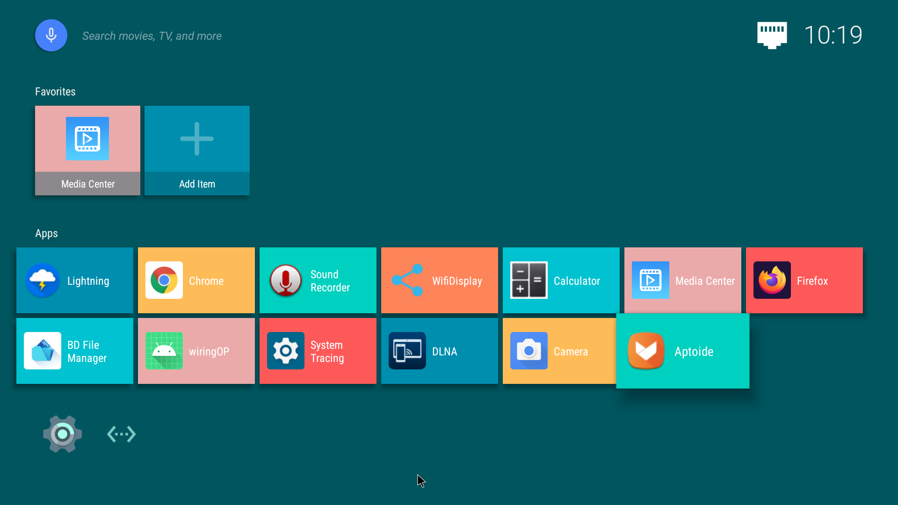
Task: Open the Chrome app
Action: click(x=196, y=281)
